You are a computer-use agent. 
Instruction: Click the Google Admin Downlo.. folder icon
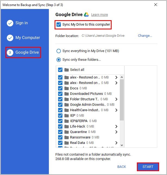pyautogui.click(x=67, y=105)
